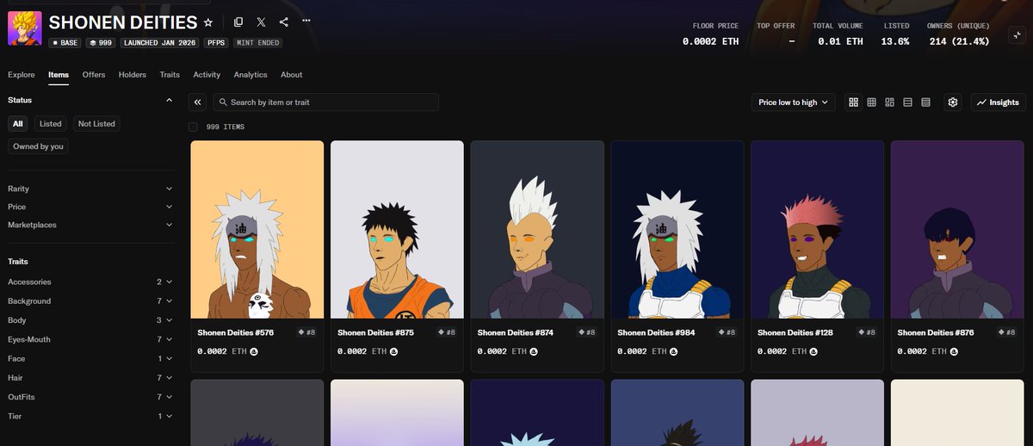The width and height of the screenshot is (1033, 446).
Task: Collapse the Status filter section
Action: pos(90,100)
